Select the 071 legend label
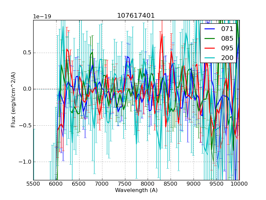The width and height of the screenshot is (266, 200). 227,29
